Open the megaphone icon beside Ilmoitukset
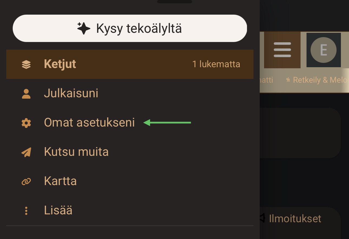 click(x=262, y=218)
